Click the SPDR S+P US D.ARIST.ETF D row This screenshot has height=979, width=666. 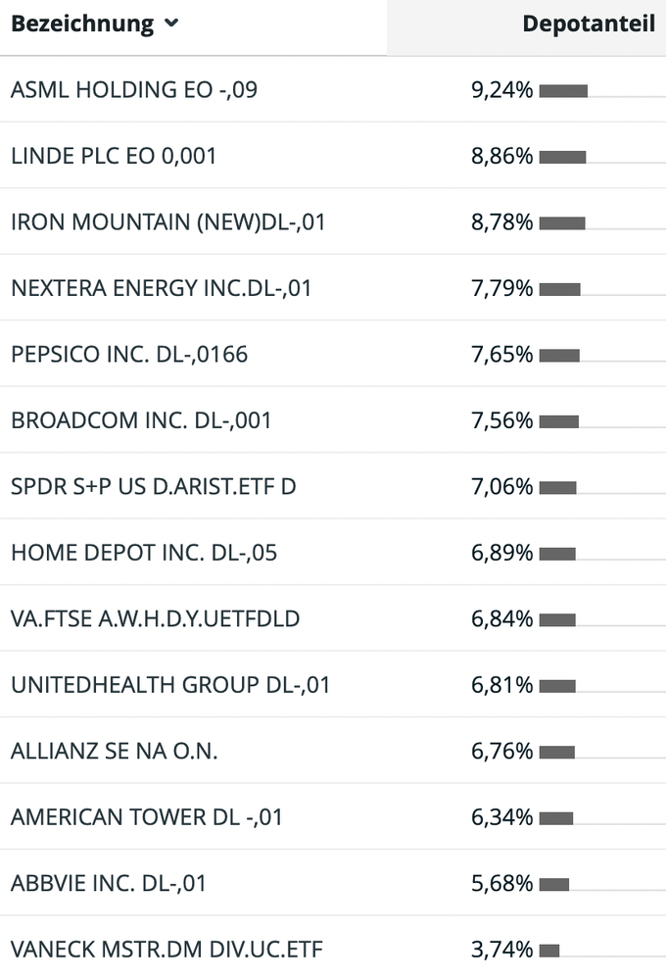point(153,487)
